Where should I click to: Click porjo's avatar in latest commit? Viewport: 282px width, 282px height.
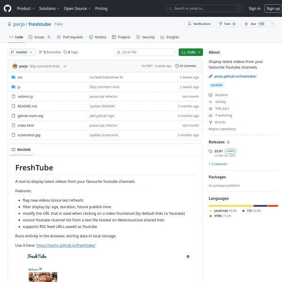tap(15, 66)
